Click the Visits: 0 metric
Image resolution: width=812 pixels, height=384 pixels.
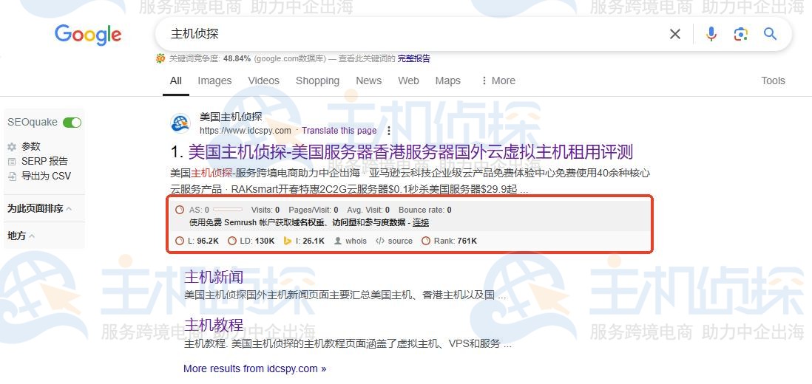[x=265, y=210]
